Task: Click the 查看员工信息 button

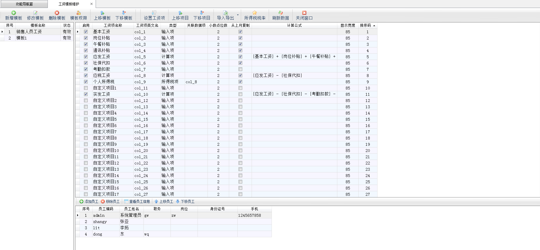Action: click(x=137, y=201)
